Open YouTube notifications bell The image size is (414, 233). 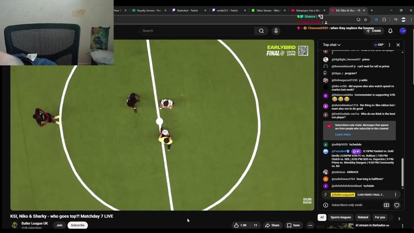click(390, 31)
